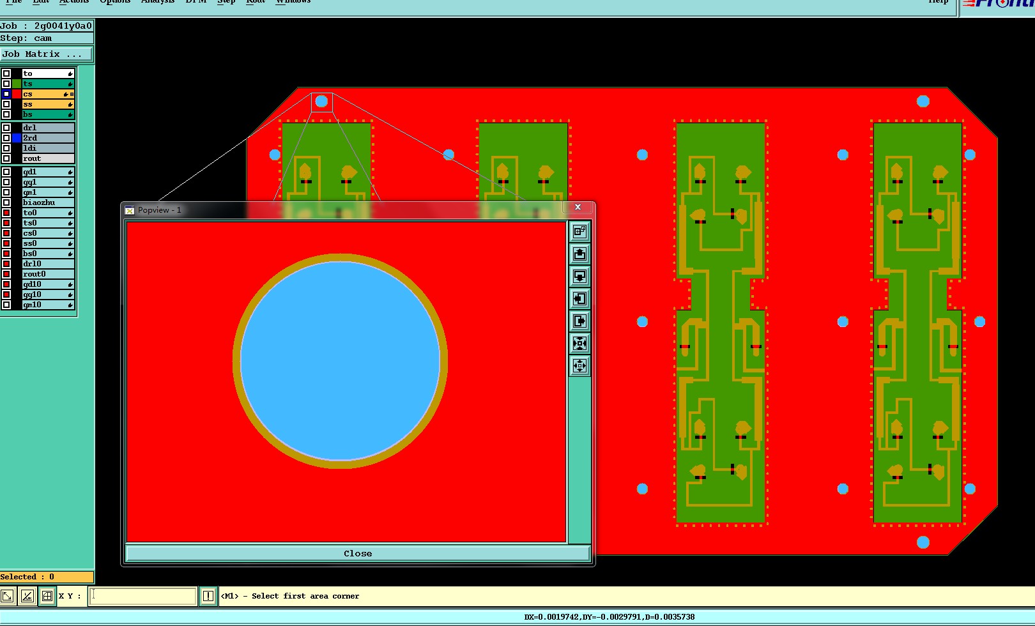The image size is (1035, 626).
Task: Click the hand icon on the 'ts' layer row
Action: click(70, 84)
